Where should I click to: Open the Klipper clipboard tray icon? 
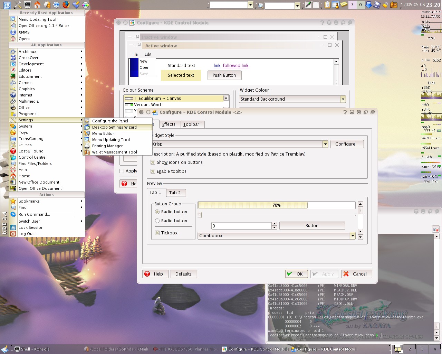pos(328,5)
